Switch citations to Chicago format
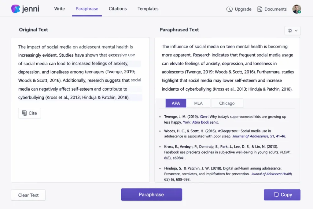 (227, 103)
